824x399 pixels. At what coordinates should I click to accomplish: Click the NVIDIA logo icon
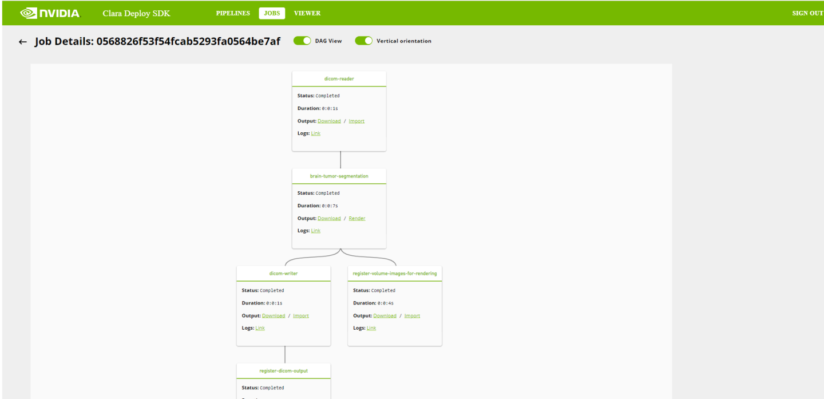[x=30, y=13]
